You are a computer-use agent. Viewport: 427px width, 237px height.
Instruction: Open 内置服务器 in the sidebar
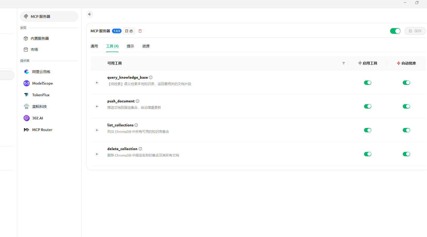49,38
